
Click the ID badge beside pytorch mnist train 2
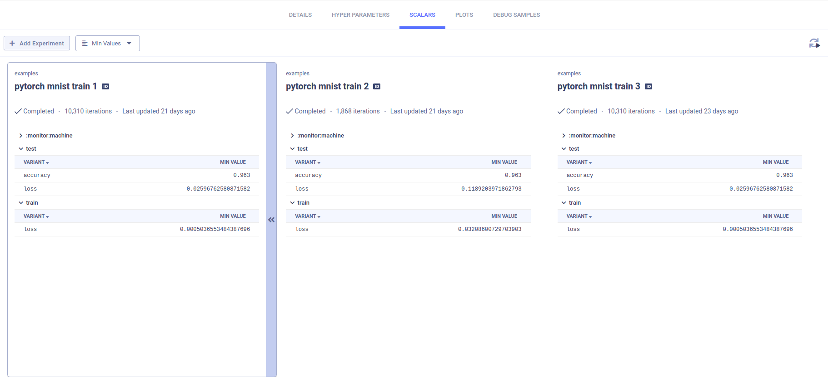click(x=377, y=87)
